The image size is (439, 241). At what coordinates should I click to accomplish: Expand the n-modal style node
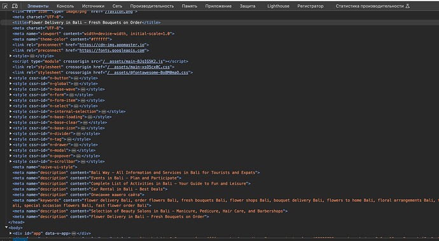(x=11, y=150)
